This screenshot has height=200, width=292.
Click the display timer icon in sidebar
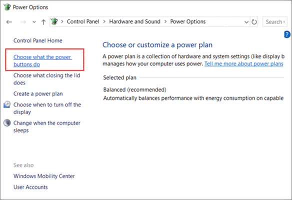click(7, 104)
